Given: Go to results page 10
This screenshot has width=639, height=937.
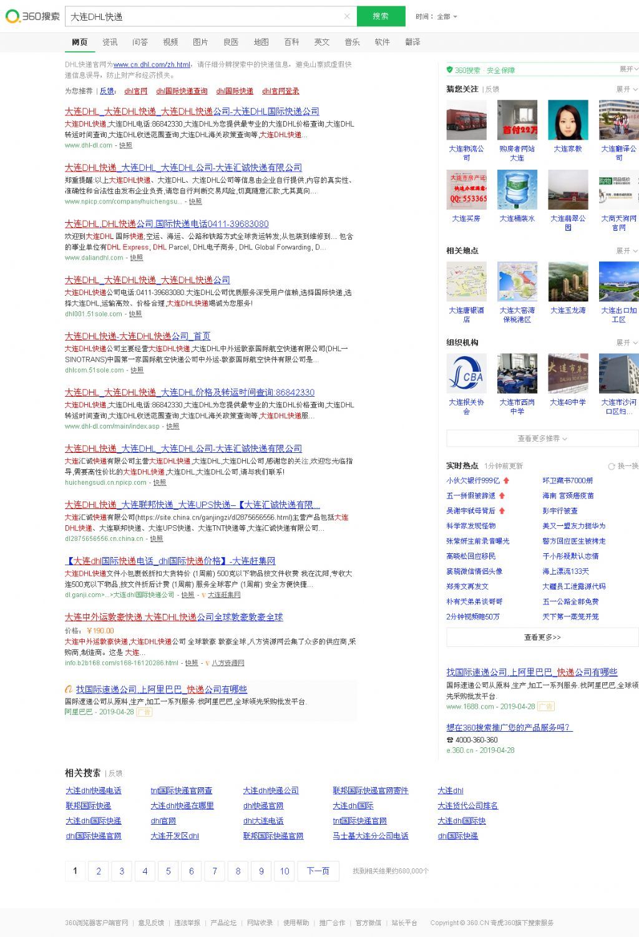Looking at the screenshot, I should (x=285, y=871).
